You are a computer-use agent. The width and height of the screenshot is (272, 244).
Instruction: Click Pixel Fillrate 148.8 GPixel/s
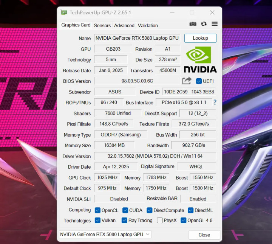(x=114, y=124)
